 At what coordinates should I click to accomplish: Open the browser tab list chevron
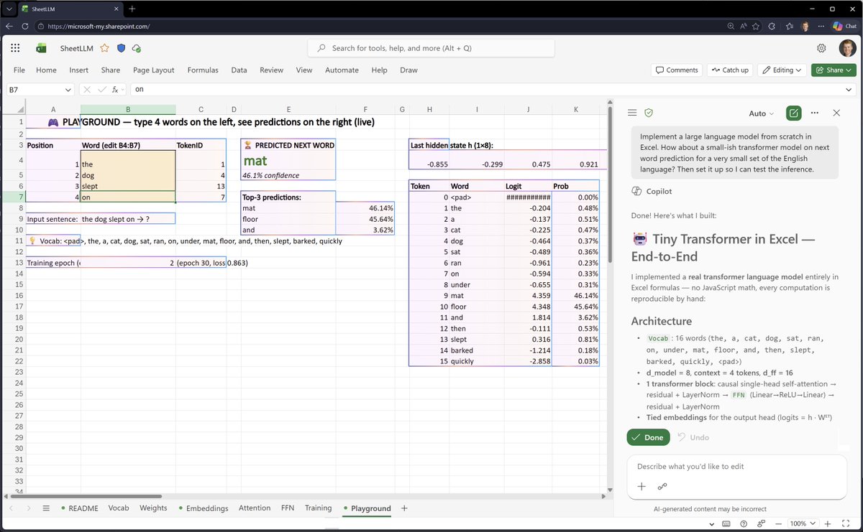click(9, 9)
